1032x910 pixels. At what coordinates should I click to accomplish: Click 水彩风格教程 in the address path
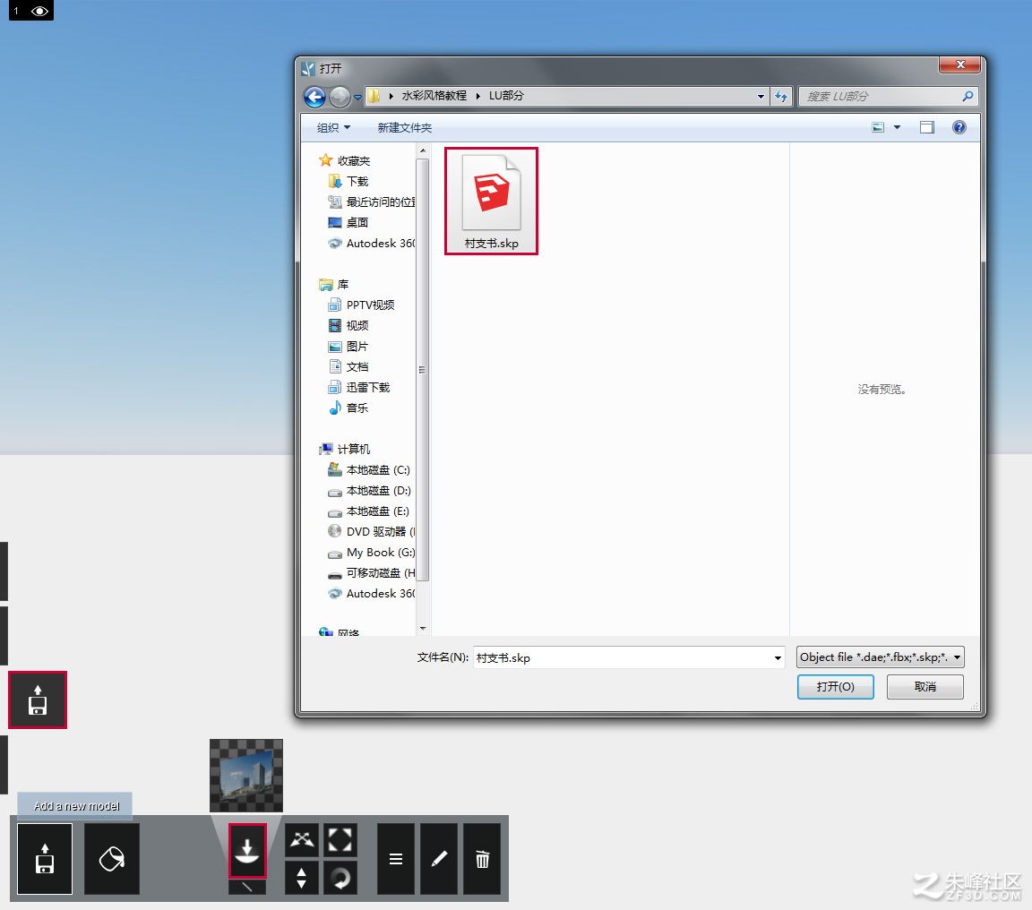coord(434,96)
